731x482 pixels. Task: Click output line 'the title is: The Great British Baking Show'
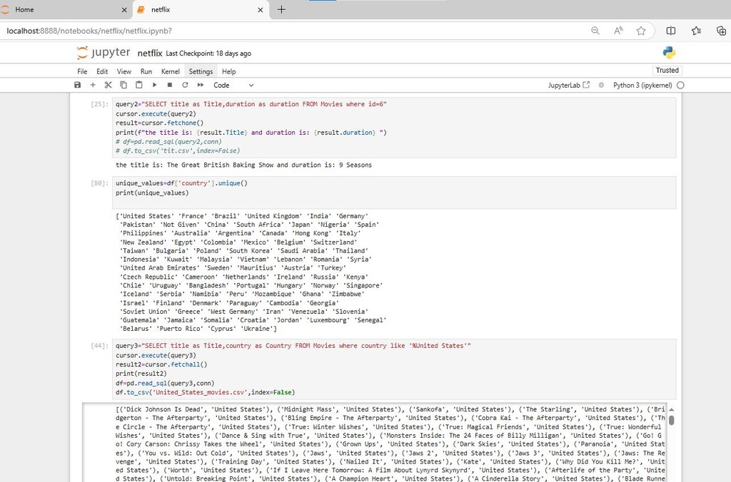point(244,165)
